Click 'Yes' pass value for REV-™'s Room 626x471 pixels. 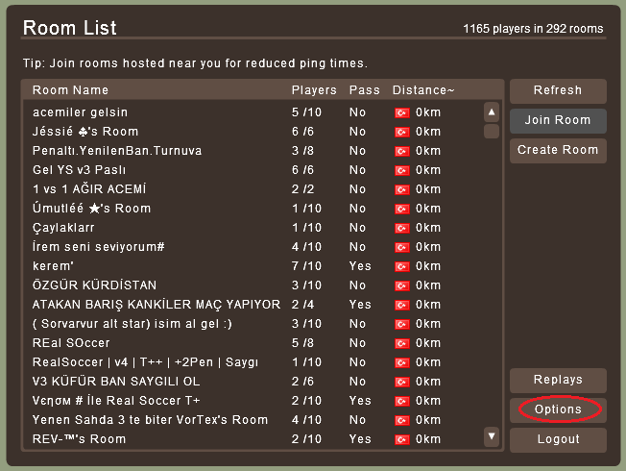coord(360,439)
